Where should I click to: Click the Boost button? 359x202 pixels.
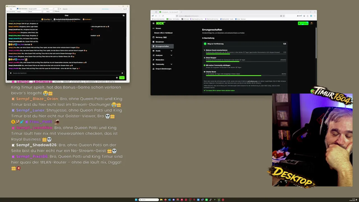click(x=48, y=12)
